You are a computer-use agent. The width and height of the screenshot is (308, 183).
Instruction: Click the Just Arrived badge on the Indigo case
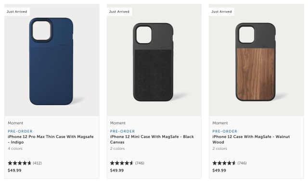point(17,12)
